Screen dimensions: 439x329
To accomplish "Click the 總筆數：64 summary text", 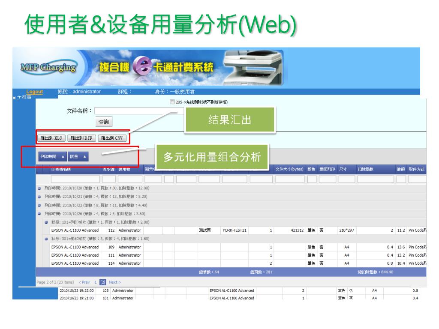I will (x=209, y=272).
